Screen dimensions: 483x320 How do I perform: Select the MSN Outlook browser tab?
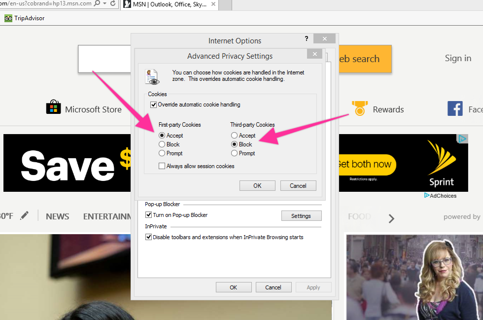(x=169, y=4)
